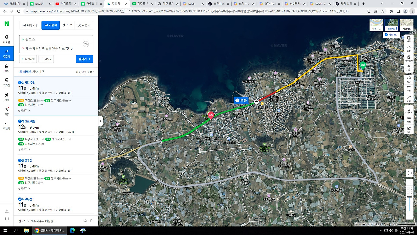The image size is (417, 235).
Task: Expand 상세보기 for 애조로 이용 route
Action: pyautogui.click(x=24, y=149)
